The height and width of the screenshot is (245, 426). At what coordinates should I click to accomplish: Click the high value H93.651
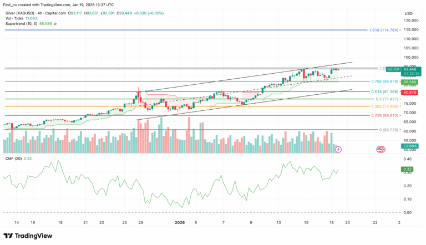coord(92,13)
